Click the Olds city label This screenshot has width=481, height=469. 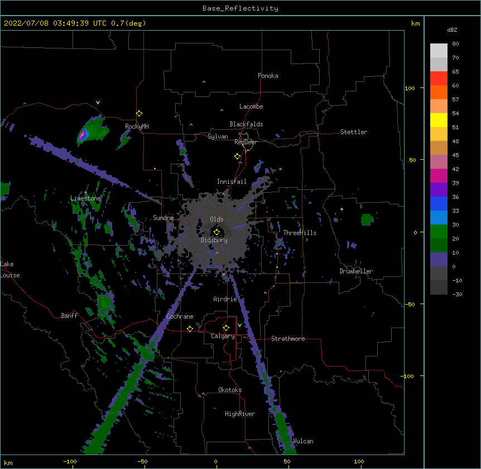tap(217, 219)
